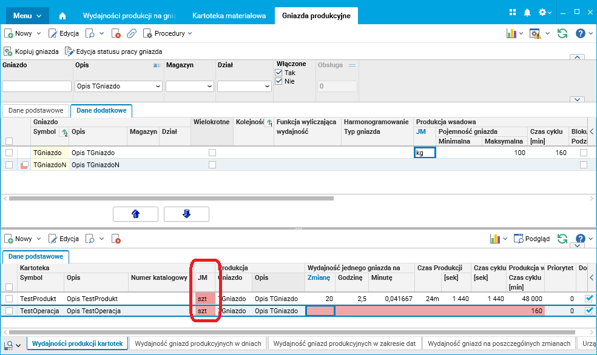The image size is (597, 355).
Task: Click the lower green refresh icon
Action: 562,239
